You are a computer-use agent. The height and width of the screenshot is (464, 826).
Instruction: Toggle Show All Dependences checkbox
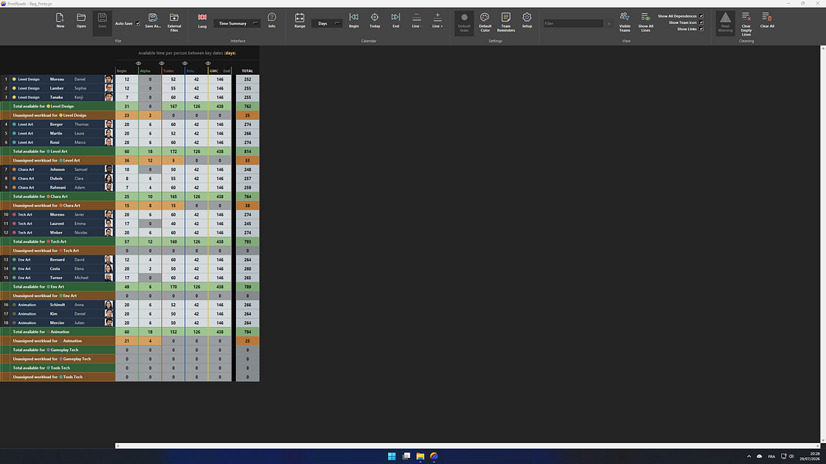pyautogui.click(x=701, y=16)
